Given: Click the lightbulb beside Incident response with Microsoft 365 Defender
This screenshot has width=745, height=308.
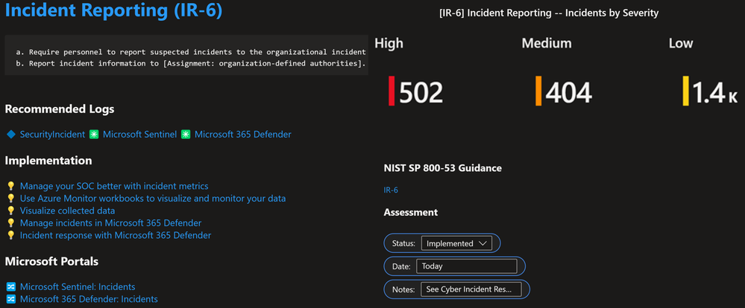Looking at the screenshot, I should point(11,236).
